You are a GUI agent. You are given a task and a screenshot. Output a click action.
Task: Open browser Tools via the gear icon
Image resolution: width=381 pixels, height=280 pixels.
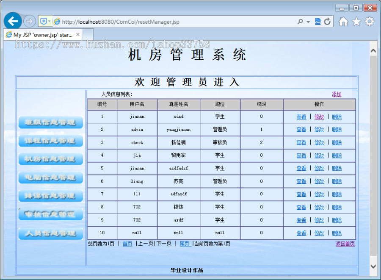369,21
